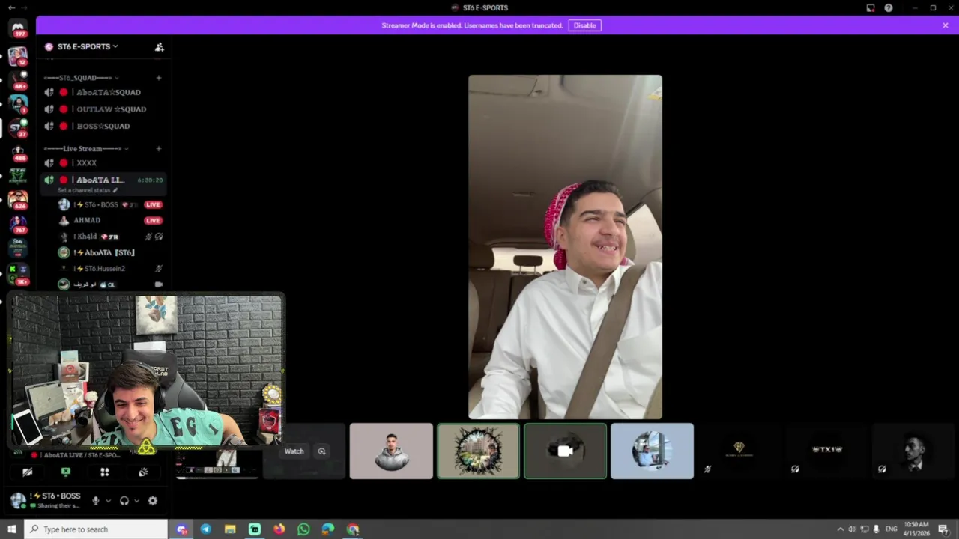Click voice connection signal icon
The height and width of the screenshot is (539, 959).
click(x=18, y=452)
